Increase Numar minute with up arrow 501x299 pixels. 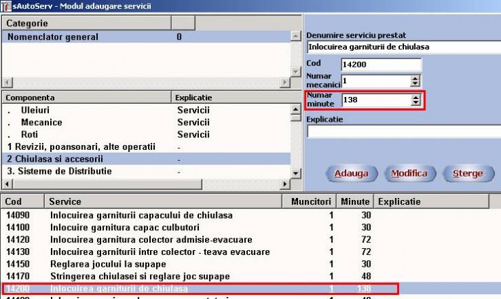[415, 97]
